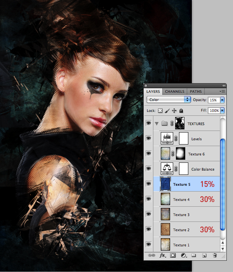Select the Texture 6 layer name

[196, 154]
